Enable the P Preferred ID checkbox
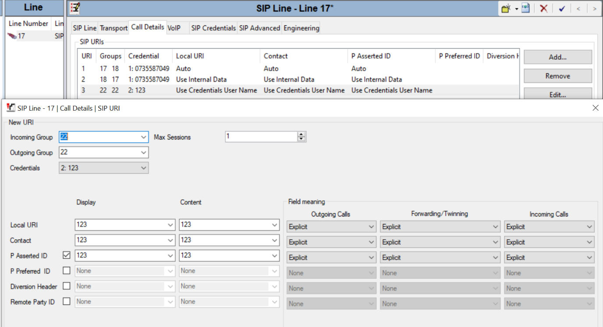The height and width of the screenshot is (327, 603). coord(67,271)
